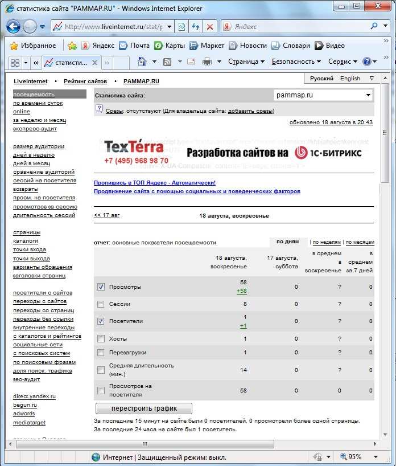The height and width of the screenshot is (466, 396).
Task: Open a new blank tab
Action: pos(121,63)
